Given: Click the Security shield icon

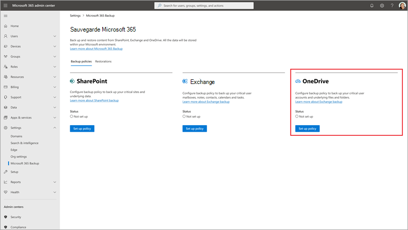Looking at the screenshot, I should (x=6, y=217).
